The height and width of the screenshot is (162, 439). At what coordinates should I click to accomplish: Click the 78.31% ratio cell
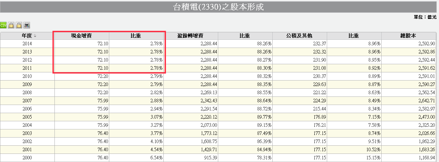pyautogui.click(x=245, y=157)
